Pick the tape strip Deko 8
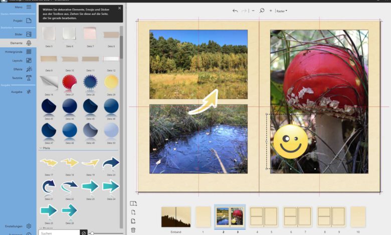 [111, 35]
